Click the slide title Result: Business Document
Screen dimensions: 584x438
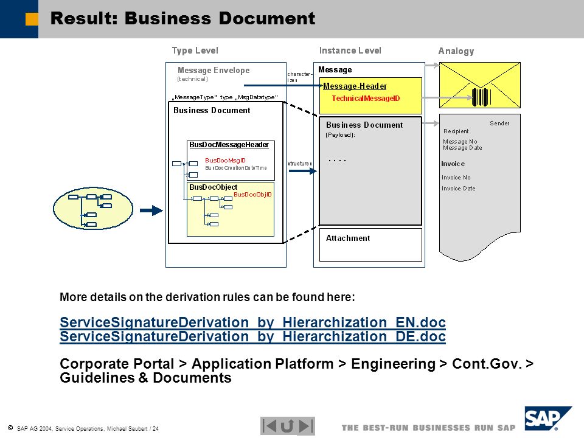pyautogui.click(x=182, y=18)
